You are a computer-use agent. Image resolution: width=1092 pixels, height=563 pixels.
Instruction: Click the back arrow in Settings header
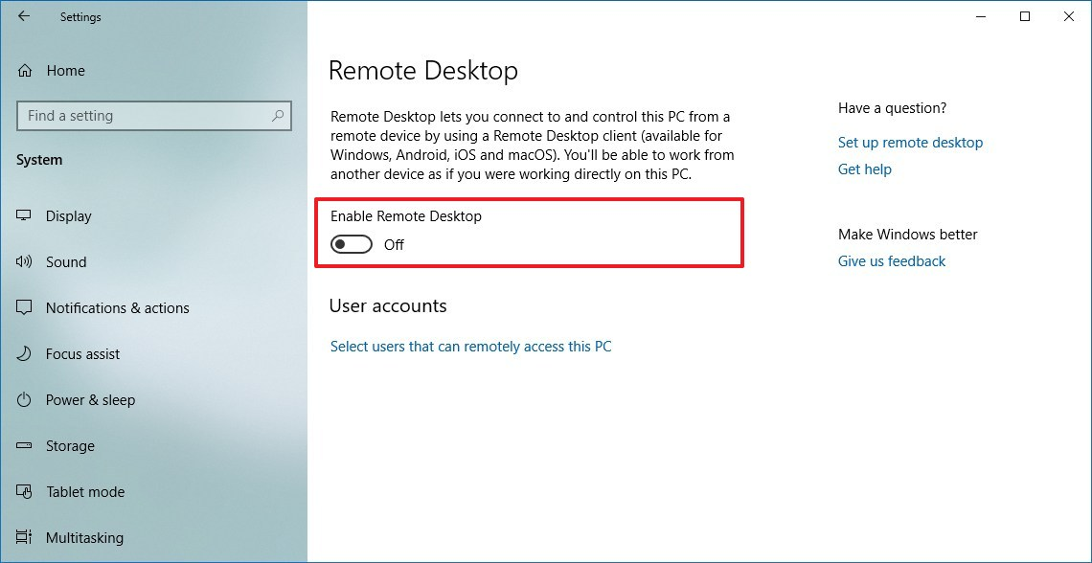[x=24, y=16]
